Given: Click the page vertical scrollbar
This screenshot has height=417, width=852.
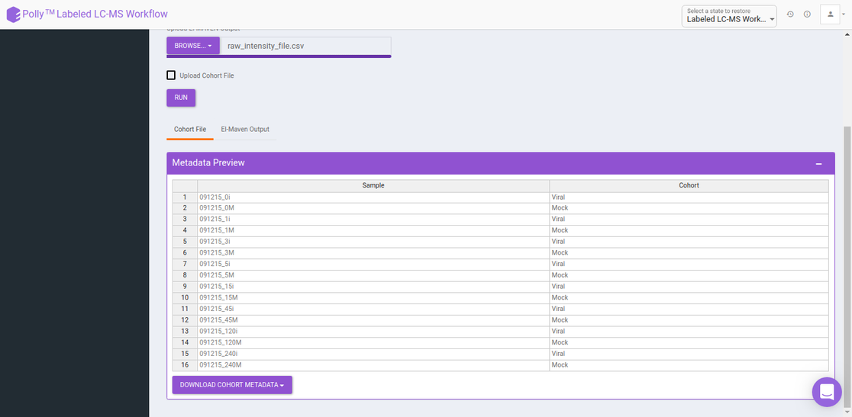Looking at the screenshot, I should pos(847,266).
